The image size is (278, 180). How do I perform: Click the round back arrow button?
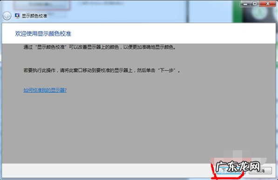click(x=7, y=16)
